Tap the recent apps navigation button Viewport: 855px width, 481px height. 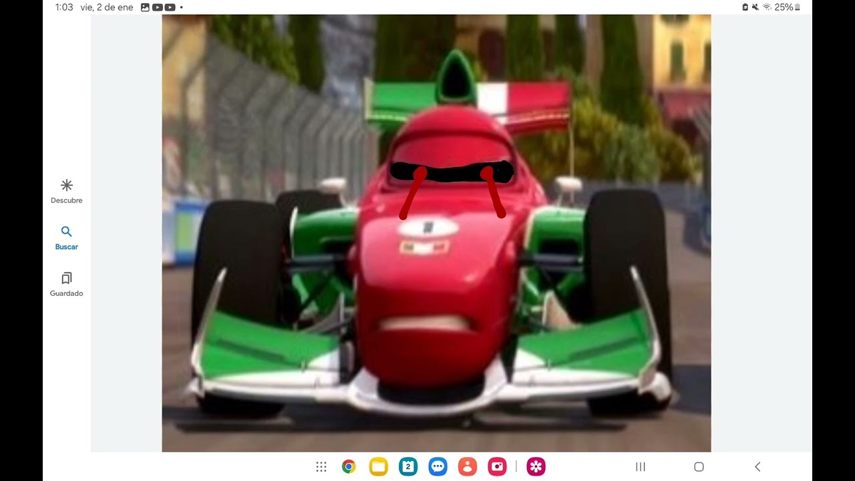[x=641, y=467]
